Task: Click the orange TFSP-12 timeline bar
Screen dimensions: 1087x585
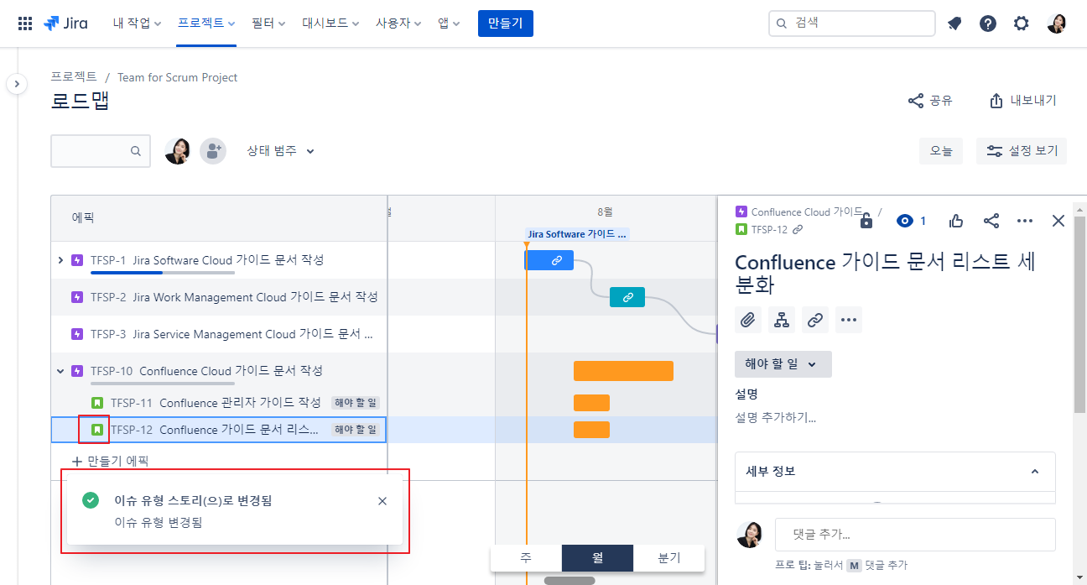Action: 591,430
